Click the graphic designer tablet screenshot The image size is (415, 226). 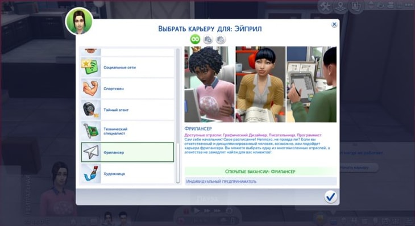tap(312, 84)
